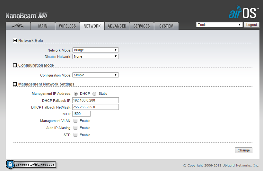Click the STP label
The width and height of the screenshot is (263, 171).
[67, 135]
